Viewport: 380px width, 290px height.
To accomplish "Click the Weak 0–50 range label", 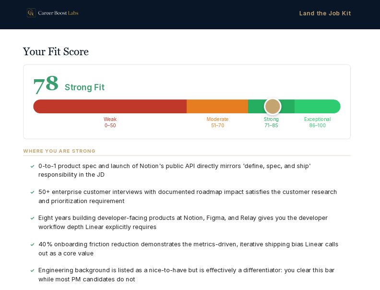I will [x=110, y=122].
